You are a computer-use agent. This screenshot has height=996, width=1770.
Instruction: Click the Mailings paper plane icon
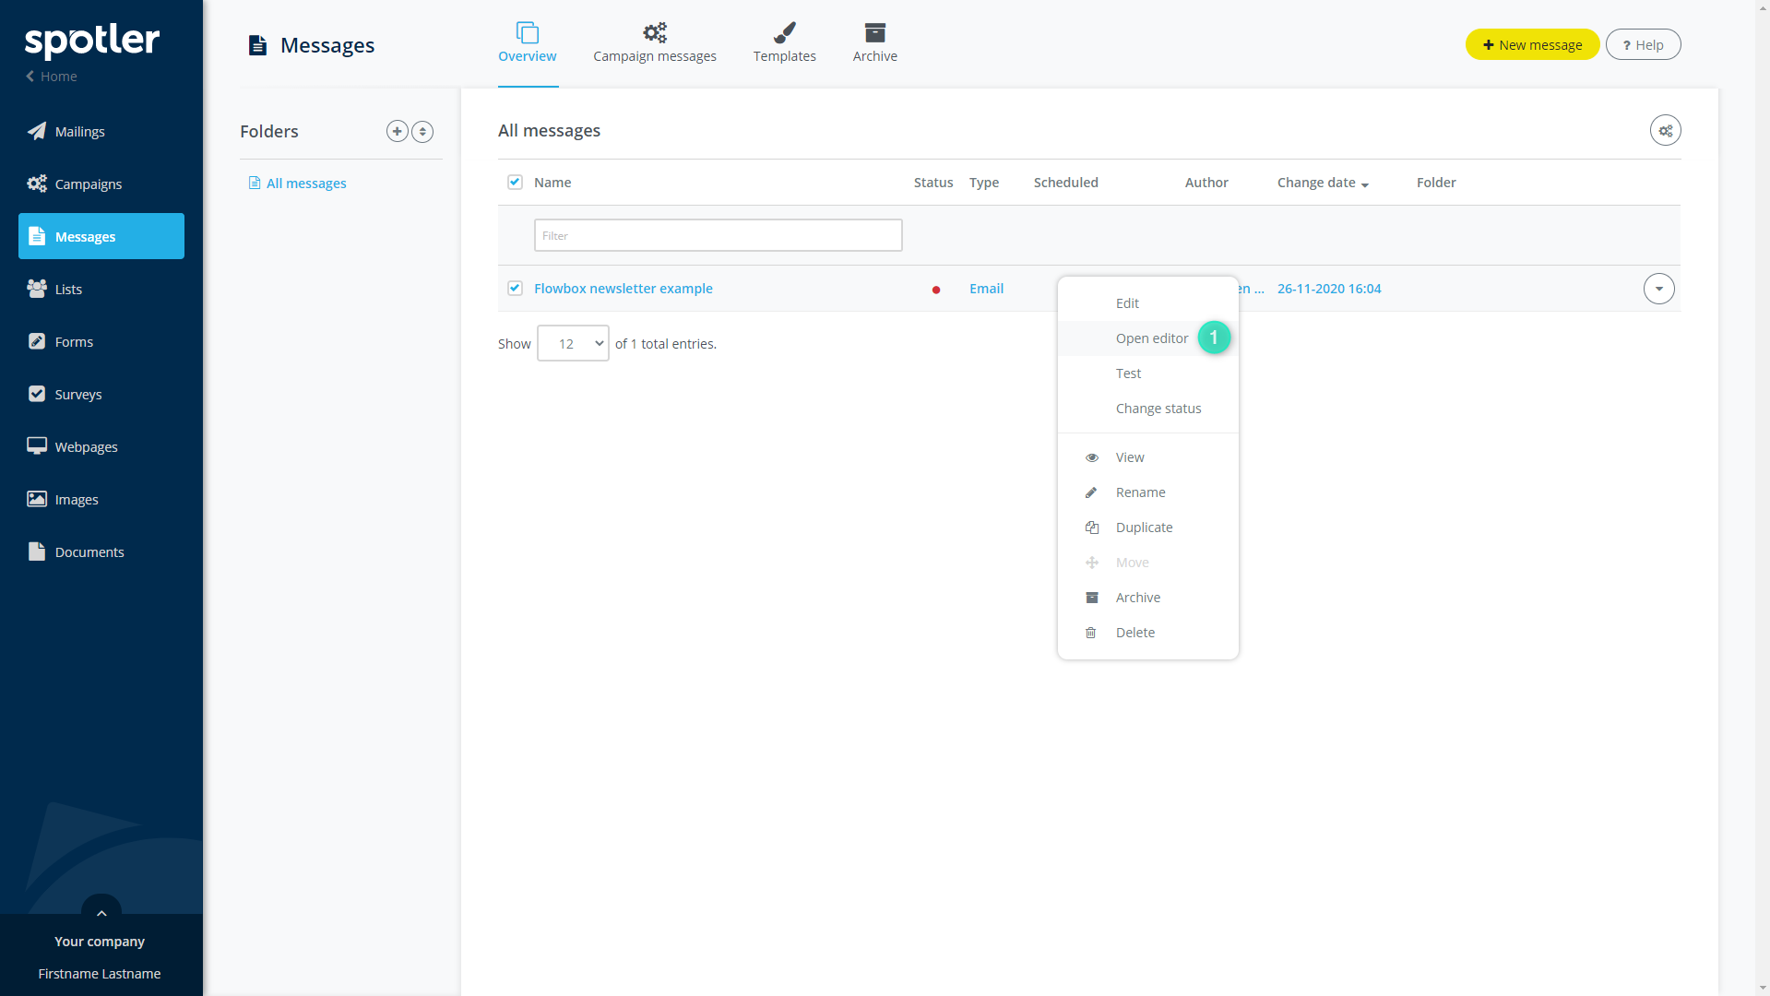click(37, 131)
